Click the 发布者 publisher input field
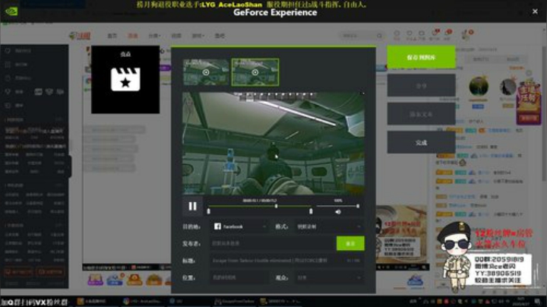Screen dimensions: 547x307 point(273,243)
